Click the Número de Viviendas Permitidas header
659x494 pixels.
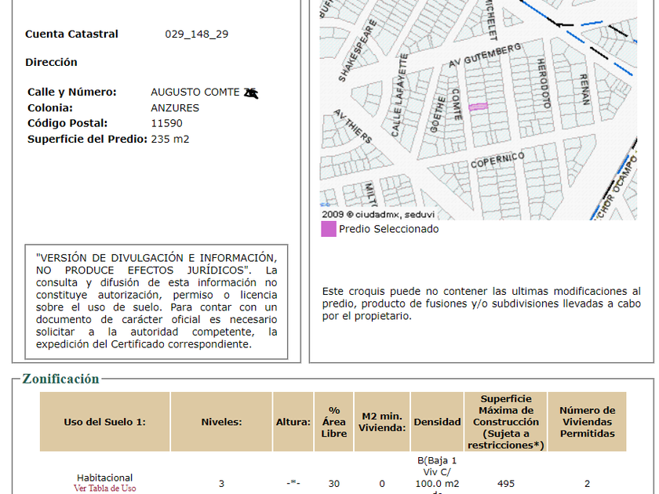tap(587, 422)
